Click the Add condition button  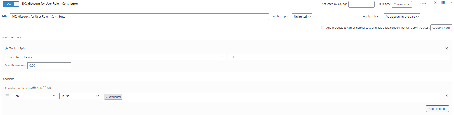[x=437, y=109]
